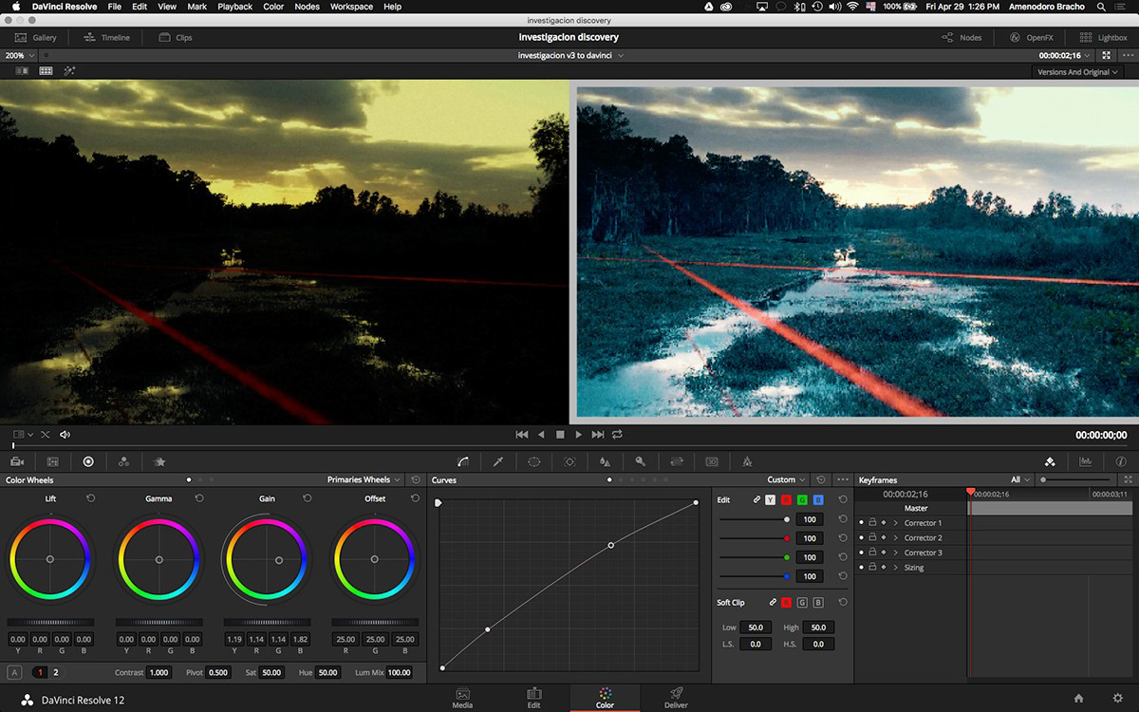Toggle the Y channel curve edit button
Viewport: 1139px width, 712px height.
pos(770,499)
